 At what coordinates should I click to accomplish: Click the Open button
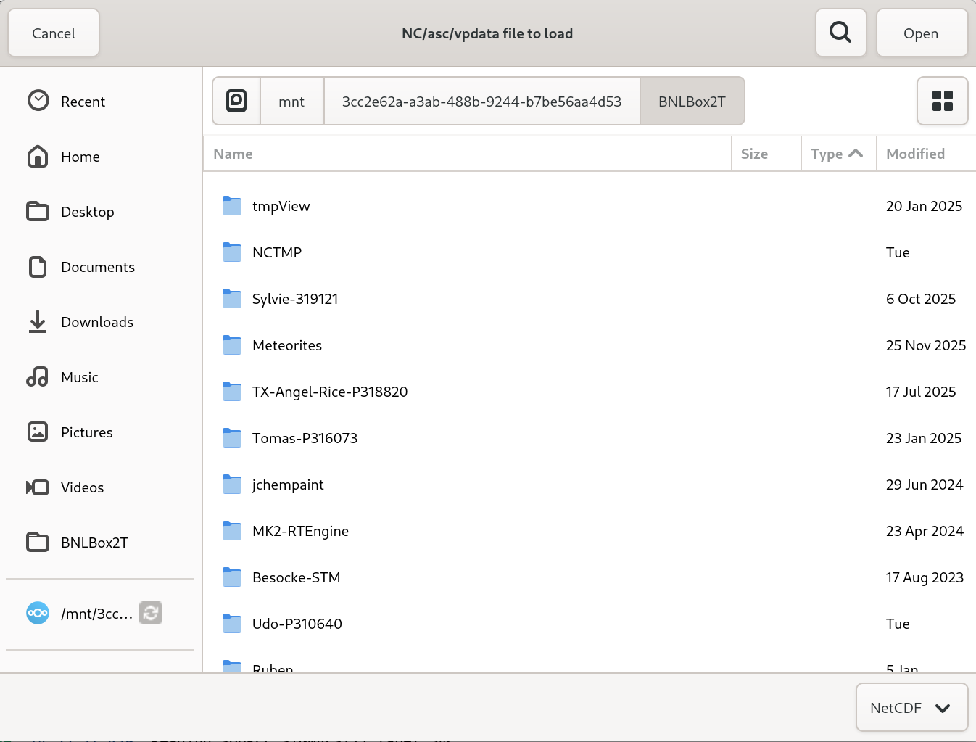click(x=921, y=33)
